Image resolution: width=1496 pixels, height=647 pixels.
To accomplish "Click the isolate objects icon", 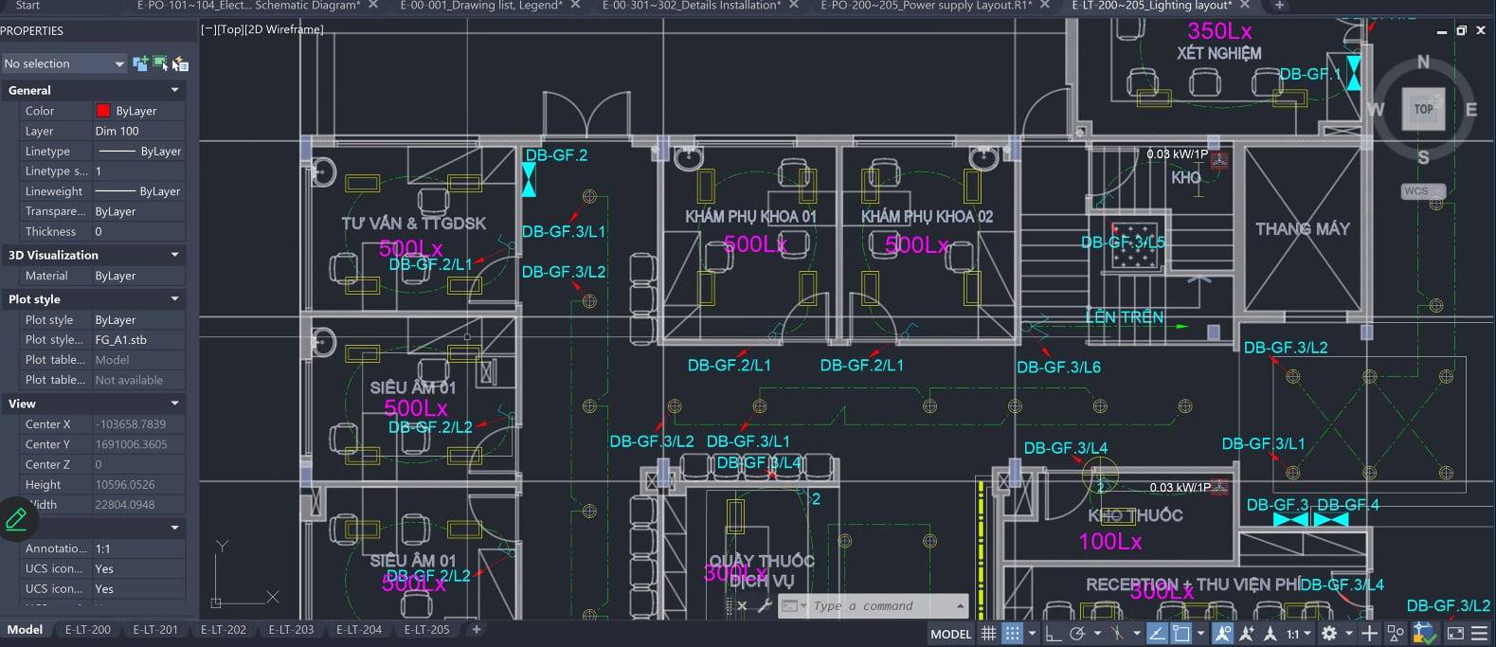I will tap(1396, 634).
